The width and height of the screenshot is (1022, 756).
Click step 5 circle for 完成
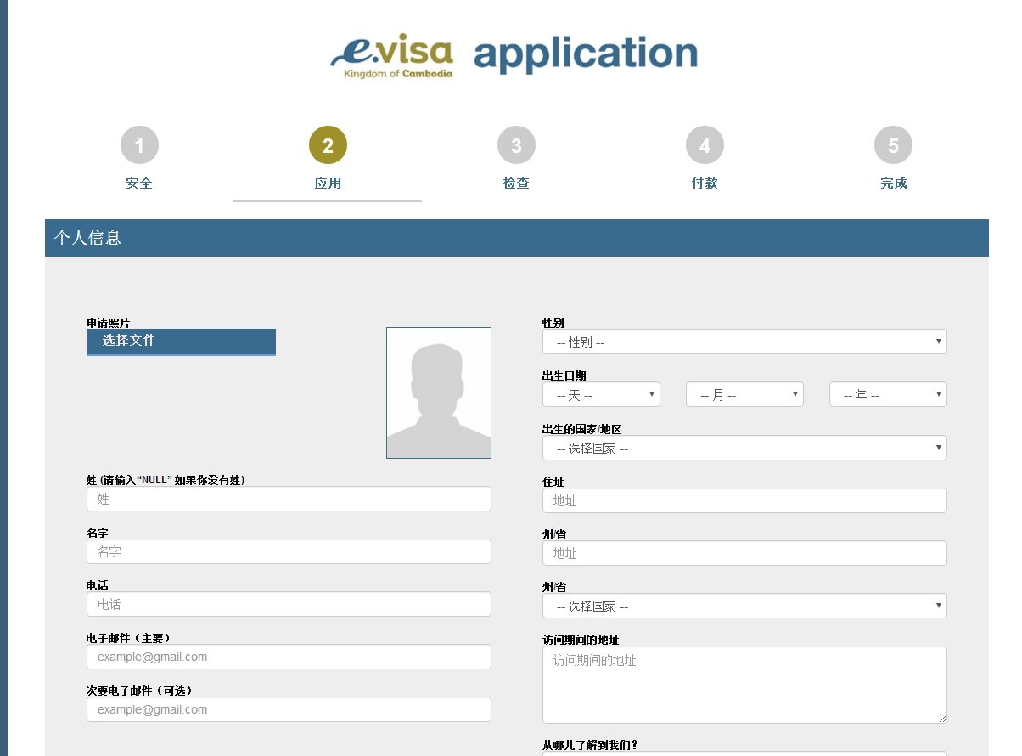tap(893, 146)
